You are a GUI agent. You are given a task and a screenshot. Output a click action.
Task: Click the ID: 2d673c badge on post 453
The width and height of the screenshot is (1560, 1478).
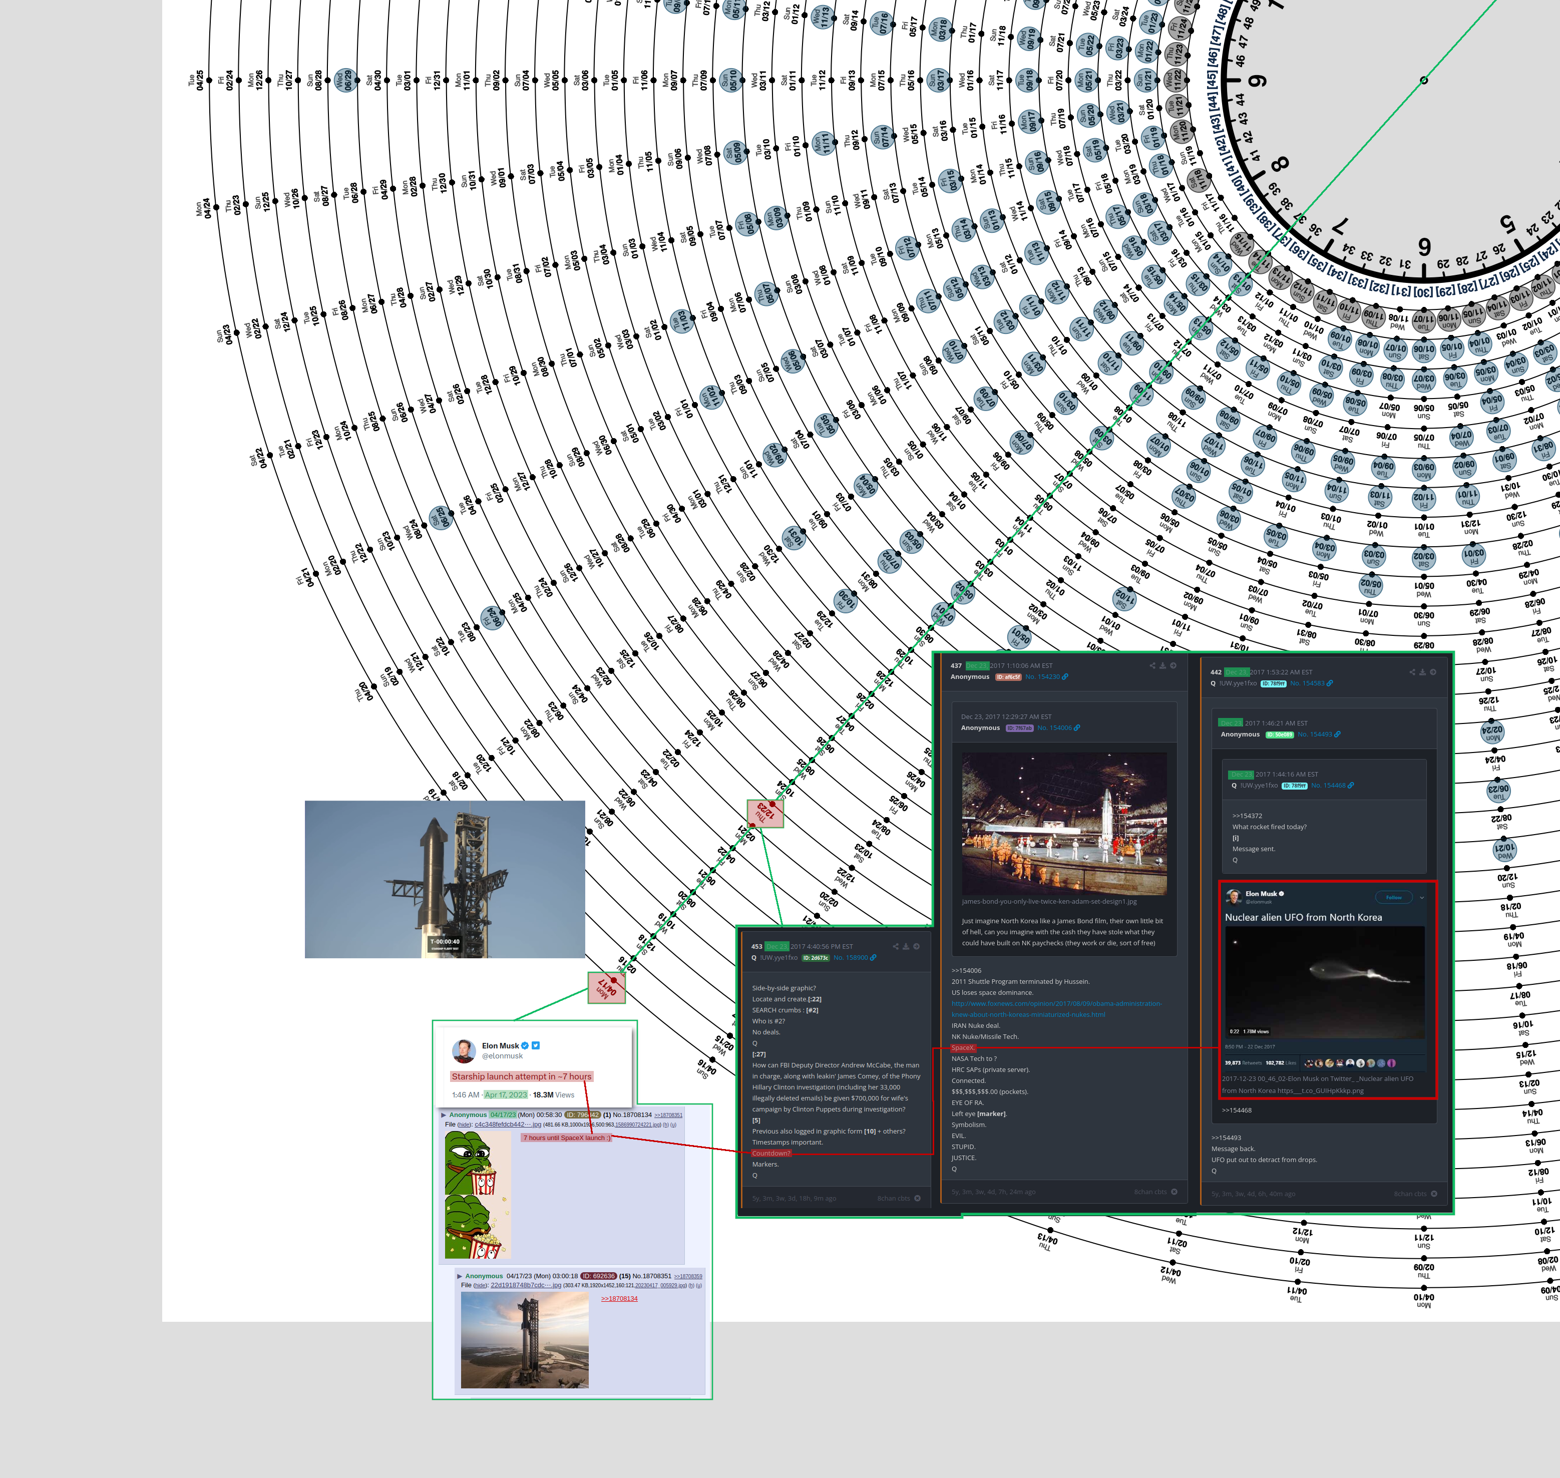point(816,958)
